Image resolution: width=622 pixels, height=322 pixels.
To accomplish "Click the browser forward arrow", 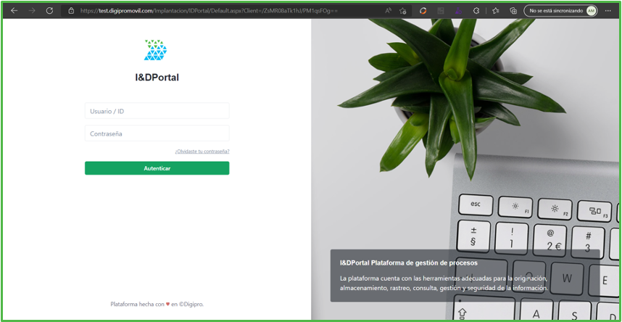I will (32, 11).
